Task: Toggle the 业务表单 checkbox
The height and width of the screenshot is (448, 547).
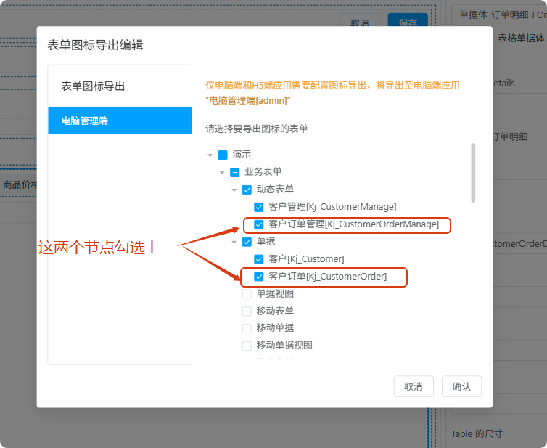Action: click(235, 172)
